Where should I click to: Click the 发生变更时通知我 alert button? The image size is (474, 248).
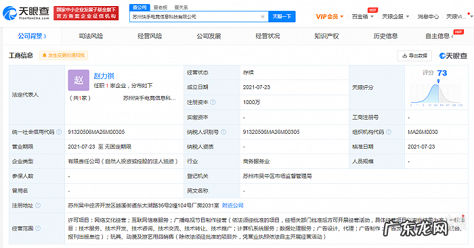tap(63, 55)
